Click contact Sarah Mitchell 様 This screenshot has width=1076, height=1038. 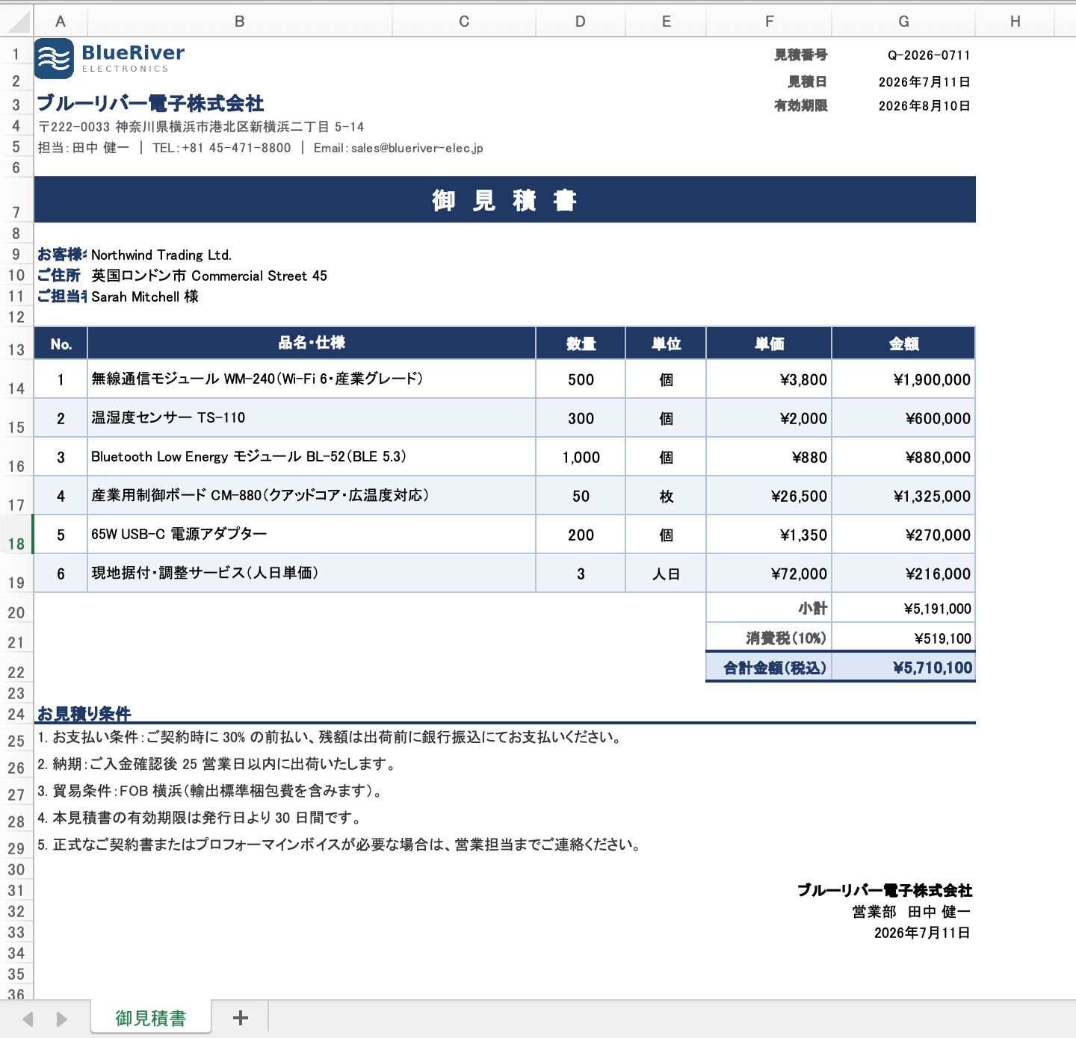(145, 297)
